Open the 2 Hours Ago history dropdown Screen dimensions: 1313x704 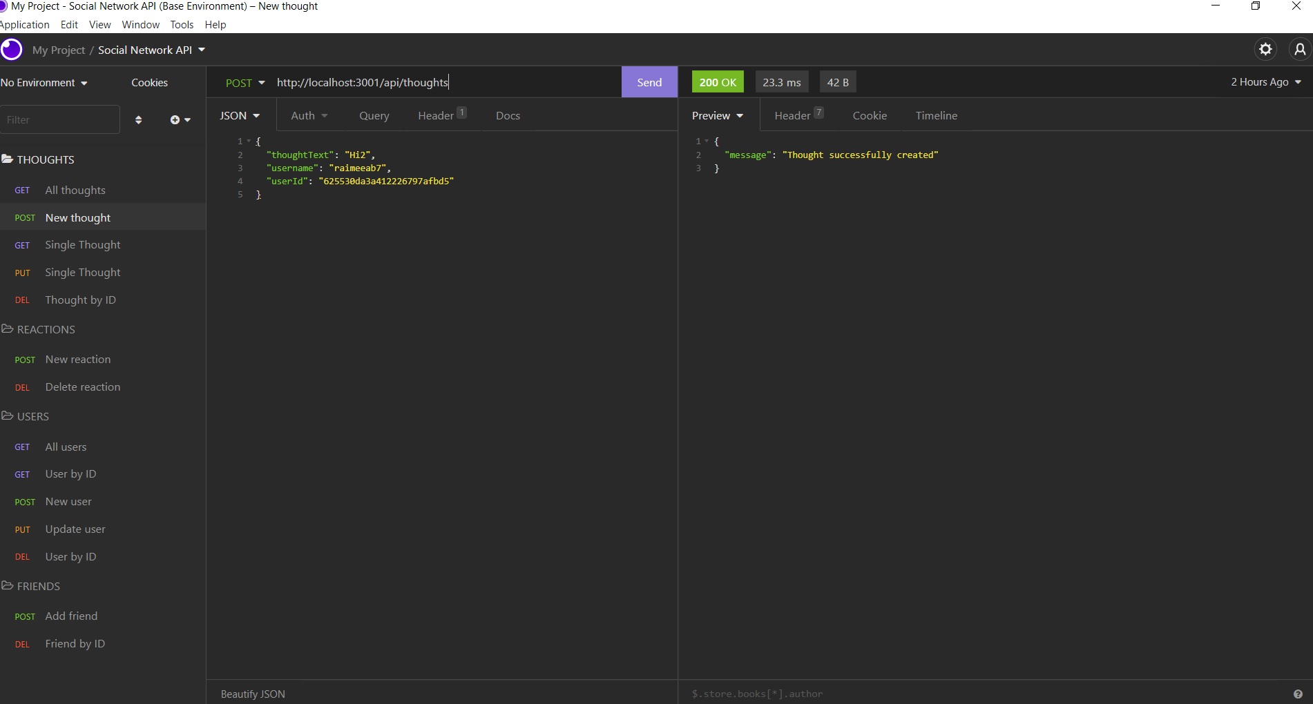(1266, 82)
